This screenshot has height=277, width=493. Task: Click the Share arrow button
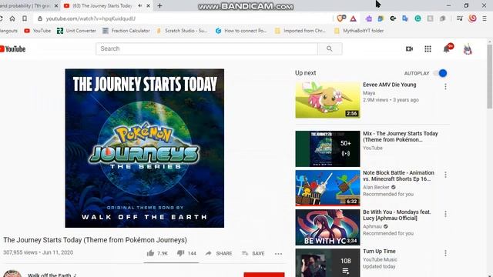pyautogui.click(x=219, y=253)
